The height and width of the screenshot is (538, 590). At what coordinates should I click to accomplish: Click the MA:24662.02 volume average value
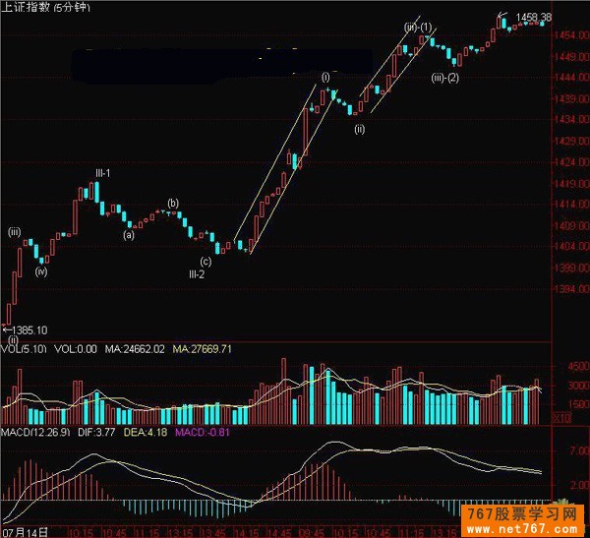(x=135, y=349)
